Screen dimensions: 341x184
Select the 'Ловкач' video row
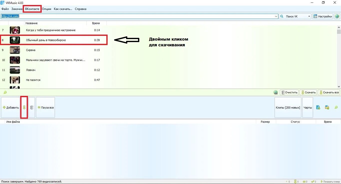pyautogui.click(x=53, y=70)
